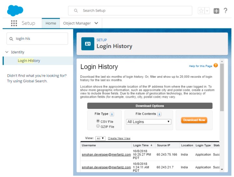
Task: Open the favorites list dropdown arrow
Action: point(207,11)
